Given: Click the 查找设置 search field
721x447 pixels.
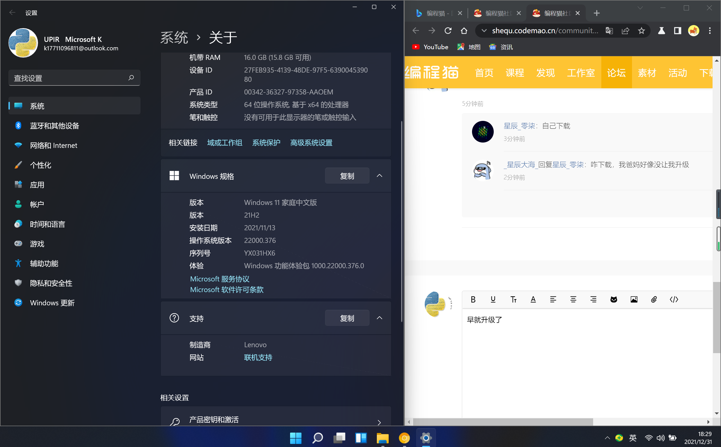Looking at the screenshot, I should [x=74, y=78].
